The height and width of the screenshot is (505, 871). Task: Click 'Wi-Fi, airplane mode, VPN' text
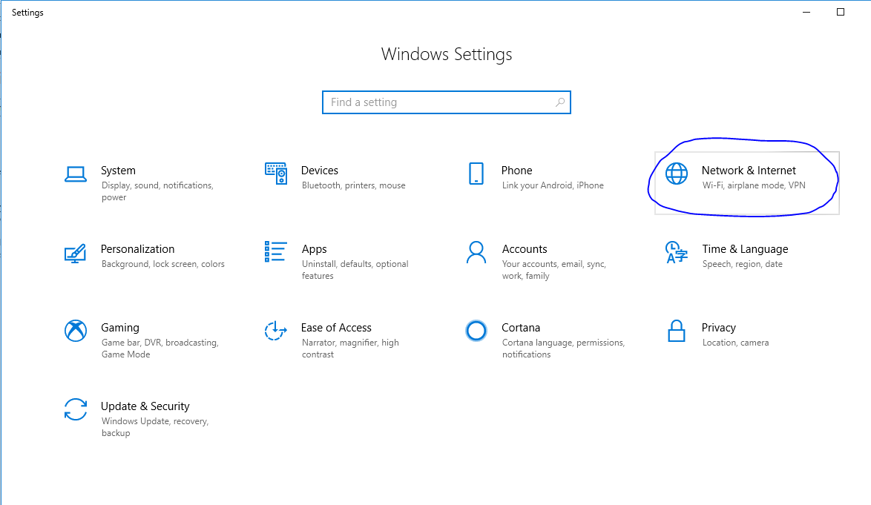(x=754, y=185)
